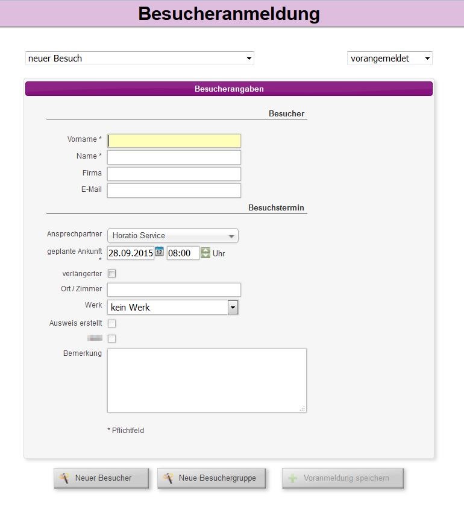Toggle the verlängerter checkbox
This screenshot has height=506, width=464.
pos(111,273)
